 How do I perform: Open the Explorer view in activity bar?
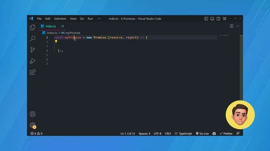32,27
